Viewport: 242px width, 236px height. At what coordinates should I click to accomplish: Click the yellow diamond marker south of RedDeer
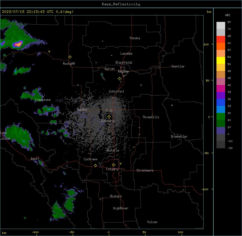point(119,79)
